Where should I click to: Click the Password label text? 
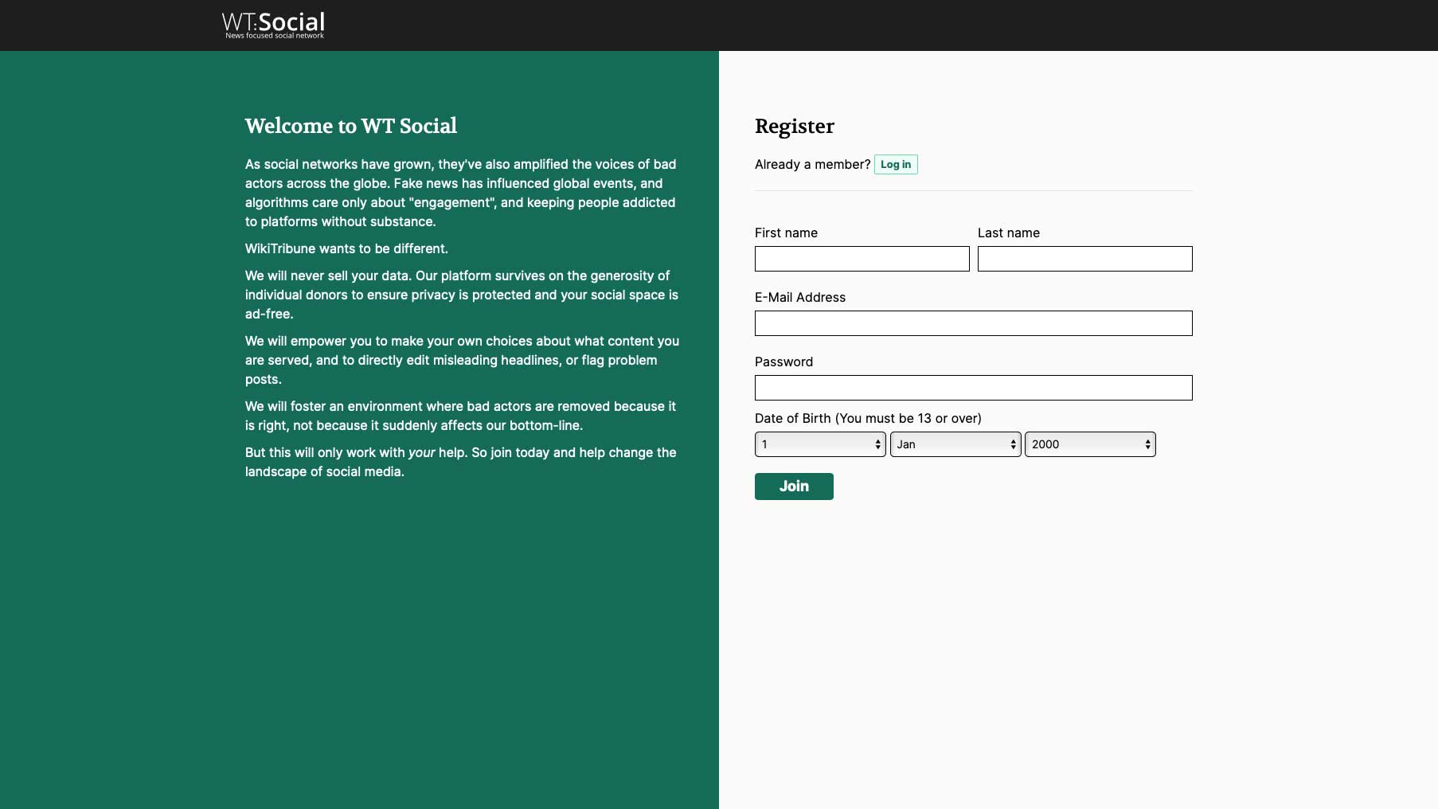pyautogui.click(x=783, y=362)
